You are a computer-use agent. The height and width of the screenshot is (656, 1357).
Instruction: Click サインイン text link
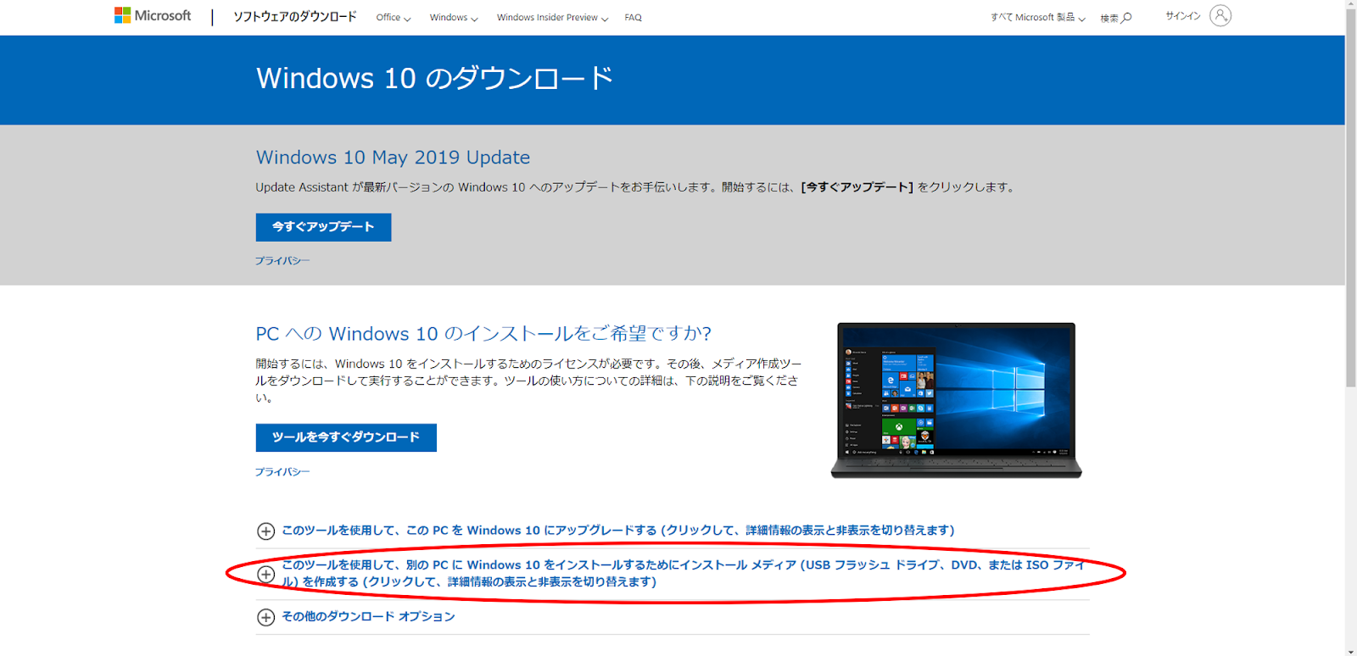pyautogui.click(x=1183, y=16)
